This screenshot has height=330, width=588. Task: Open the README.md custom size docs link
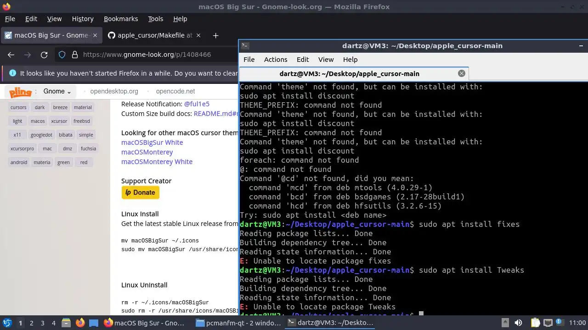pyautogui.click(x=216, y=114)
